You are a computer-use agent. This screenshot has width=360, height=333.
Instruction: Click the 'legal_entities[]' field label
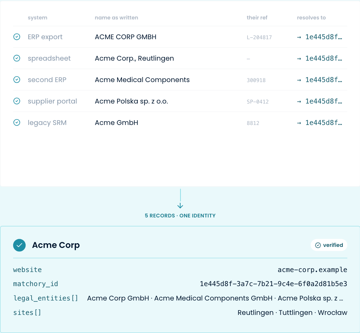tap(46, 298)
